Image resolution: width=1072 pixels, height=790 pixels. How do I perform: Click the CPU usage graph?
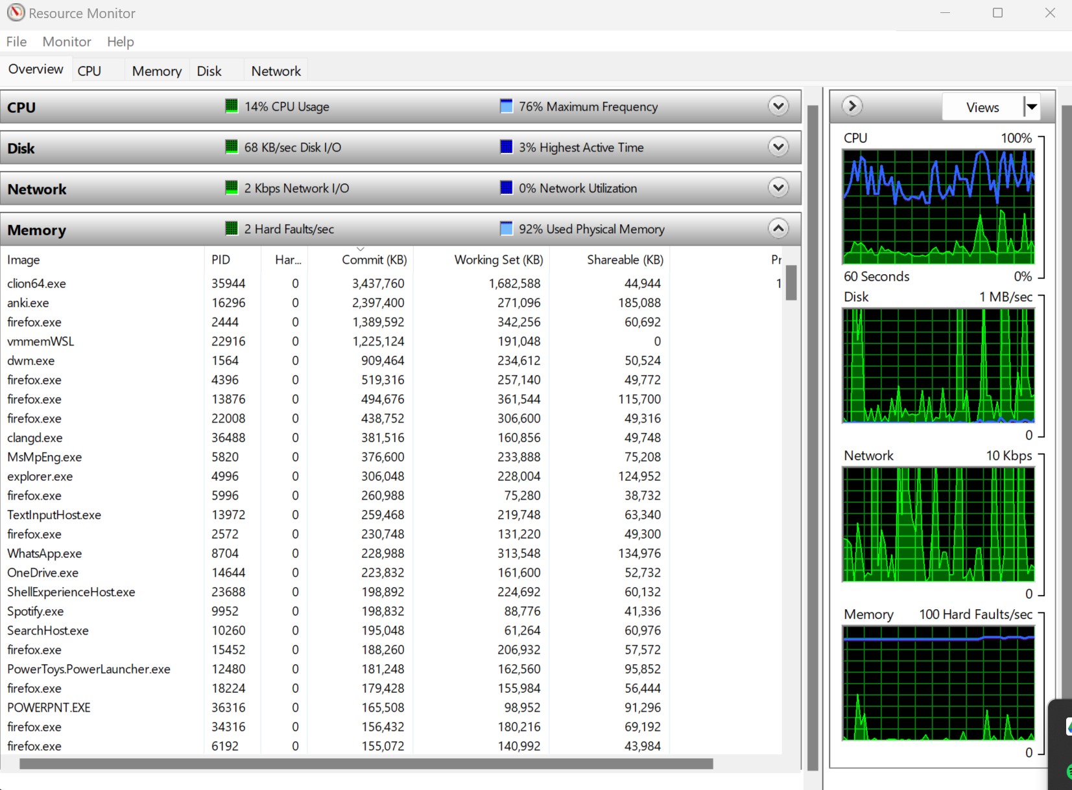(x=938, y=207)
